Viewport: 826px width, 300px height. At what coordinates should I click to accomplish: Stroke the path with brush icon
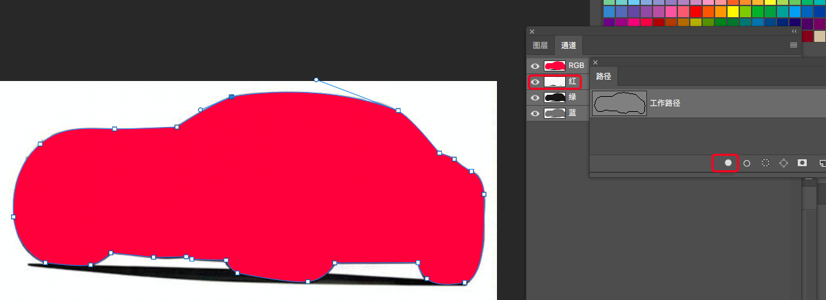click(747, 163)
